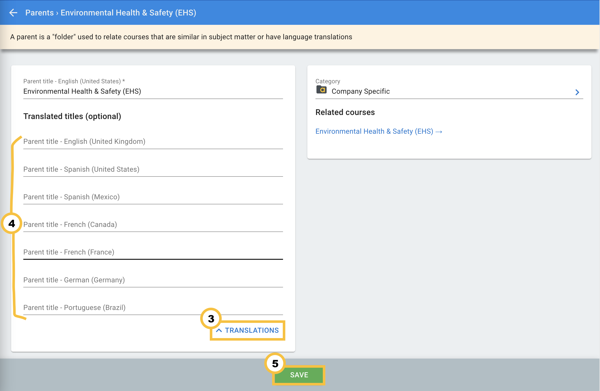Edit Parent title English (United States) field
The height and width of the screenshot is (391, 600).
153,91
